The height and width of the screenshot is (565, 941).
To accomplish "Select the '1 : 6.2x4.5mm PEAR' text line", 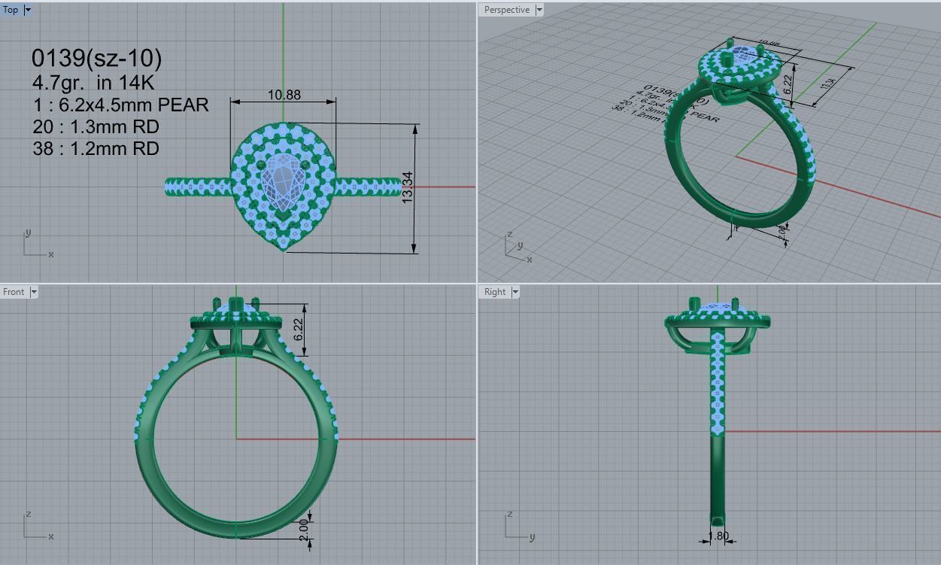I will 120,105.
